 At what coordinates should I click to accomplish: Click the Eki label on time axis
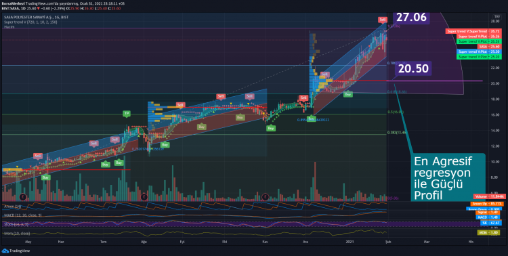[224, 242]
